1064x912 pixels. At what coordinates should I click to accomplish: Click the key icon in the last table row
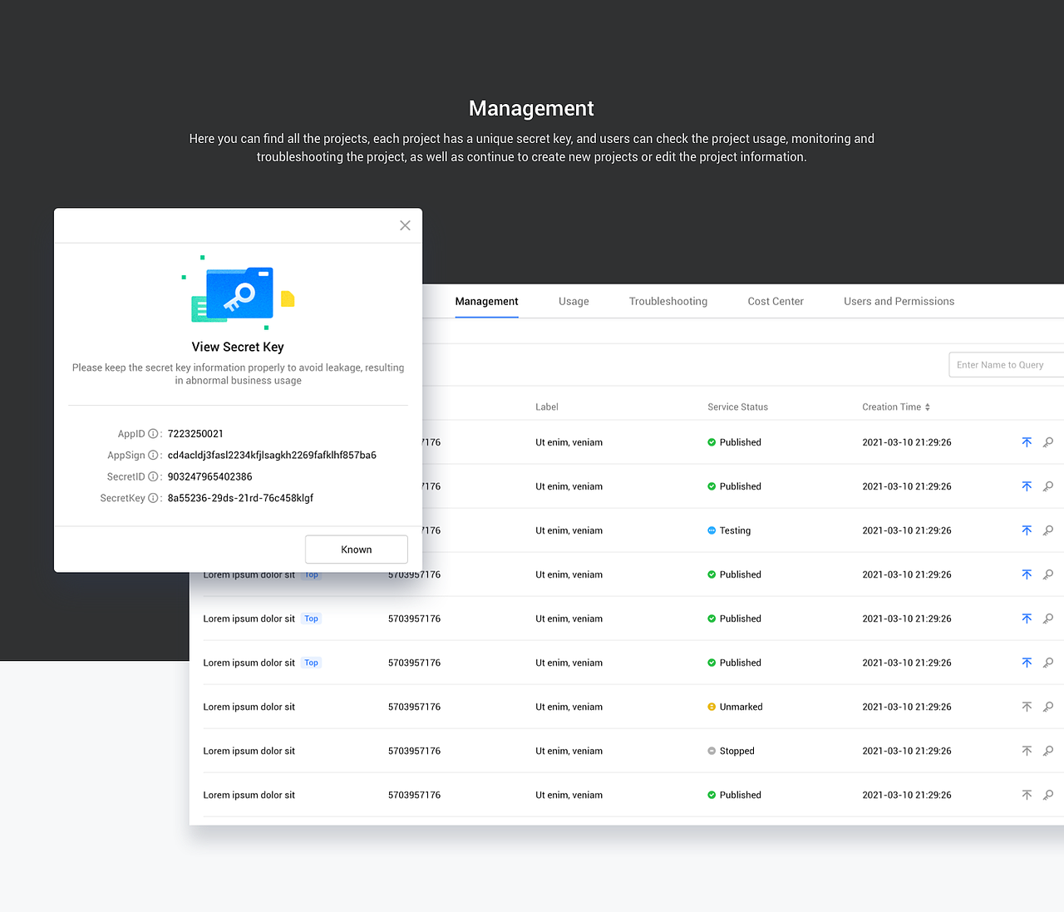click(x=1048, y=795)
